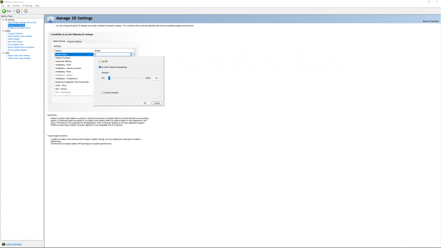
Task: Select On (GPU Scaling & Sharpening) radio button
Action: pyautogui.click(x=100, y=67)
